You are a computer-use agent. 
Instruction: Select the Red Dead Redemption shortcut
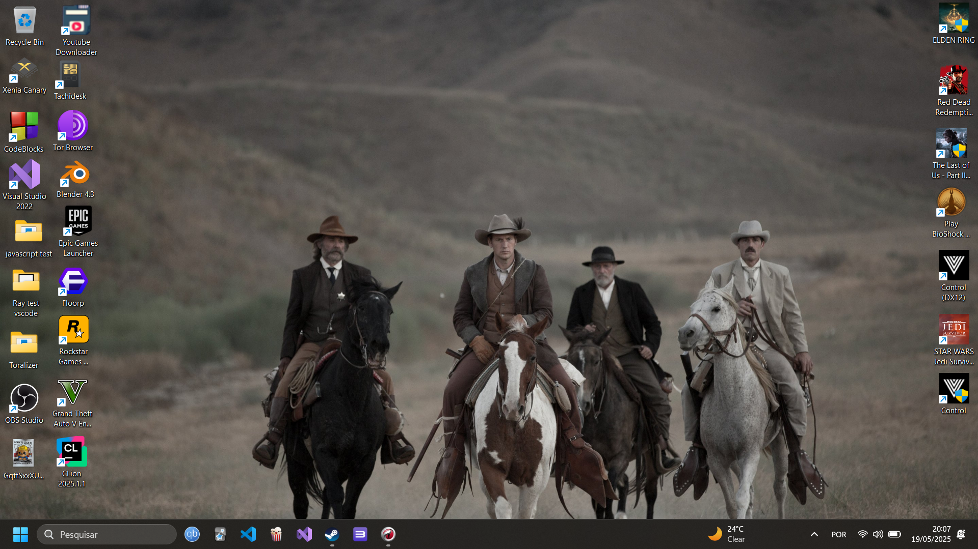tap(954, 91)
